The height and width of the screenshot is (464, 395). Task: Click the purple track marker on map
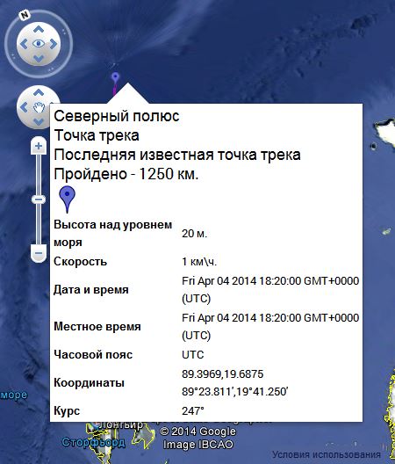pyautogui.click(x=115, y=78)
